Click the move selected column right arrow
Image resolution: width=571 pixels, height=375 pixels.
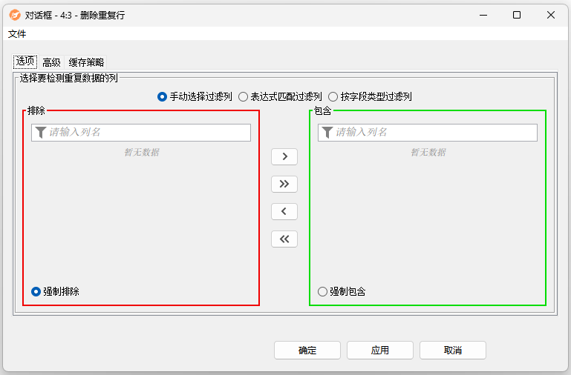pos(284,157)
